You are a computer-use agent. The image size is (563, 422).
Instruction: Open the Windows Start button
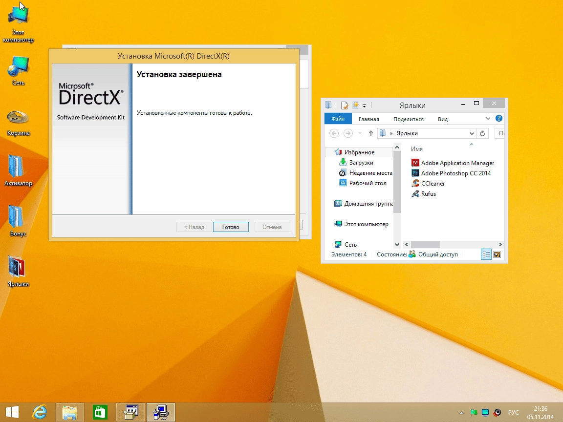pyautogui.click(x=12, y=412)
